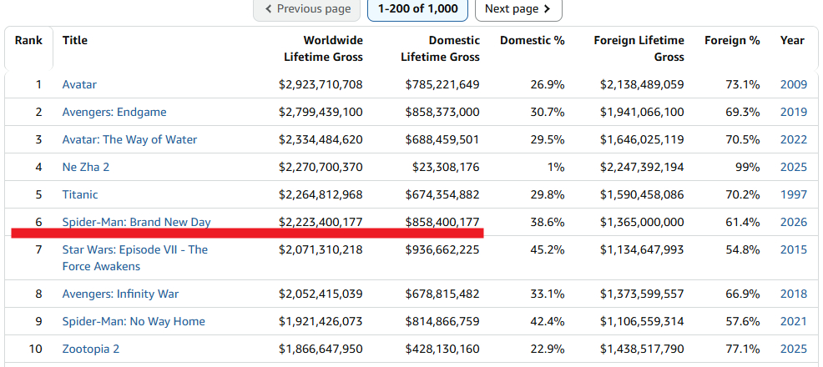Select the $1,438,517,790 foreign gross cell

[643, 349]
